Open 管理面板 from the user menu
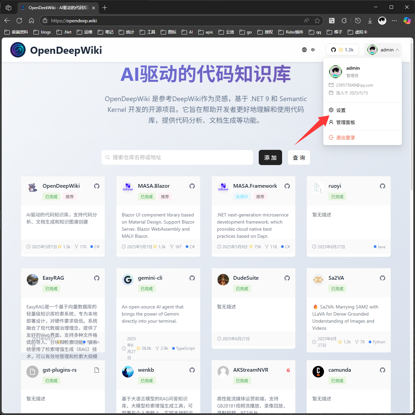415x415 pixels. point(363,122)
